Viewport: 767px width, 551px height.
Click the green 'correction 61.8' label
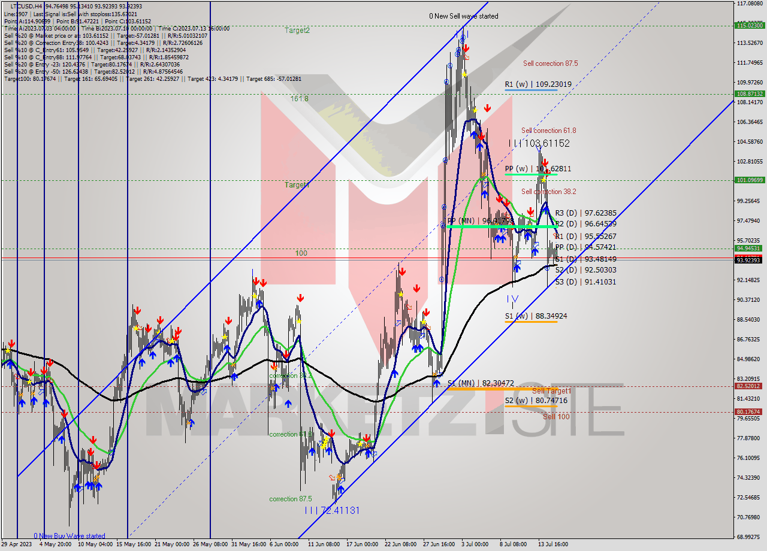pyautogui.click(x=290, y=434)
